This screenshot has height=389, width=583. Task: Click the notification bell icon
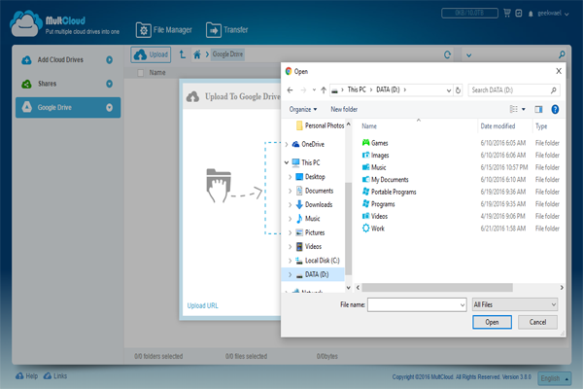[531, 14]
